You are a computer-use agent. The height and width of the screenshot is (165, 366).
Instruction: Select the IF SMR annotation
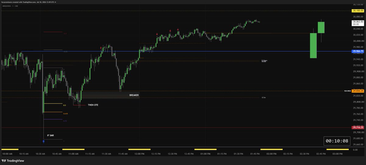51,135
